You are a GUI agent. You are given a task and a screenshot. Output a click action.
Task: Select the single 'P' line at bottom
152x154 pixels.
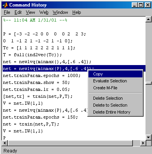[x=5, y=138]
